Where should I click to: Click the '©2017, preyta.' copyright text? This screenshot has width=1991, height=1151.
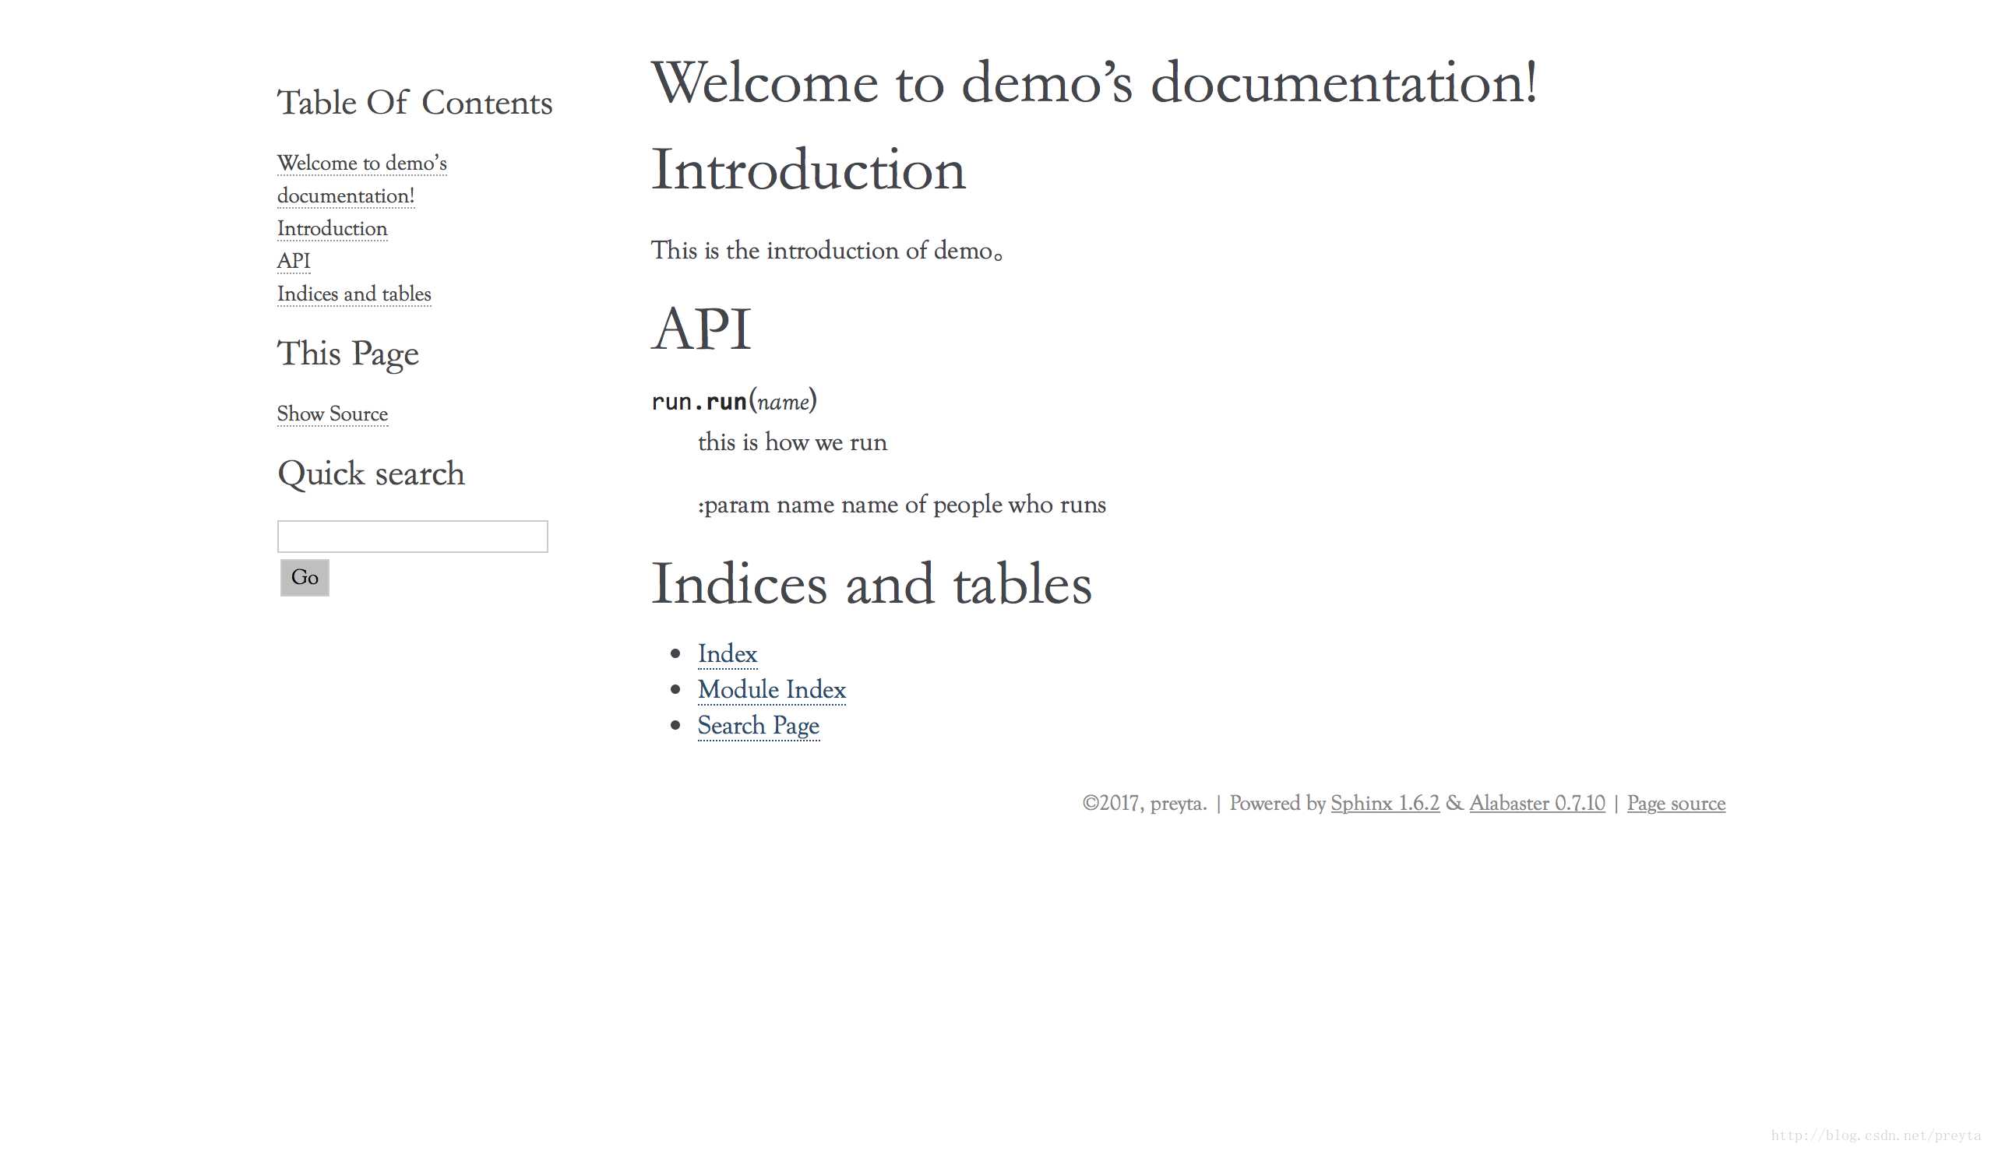(x=1144, y=804)
